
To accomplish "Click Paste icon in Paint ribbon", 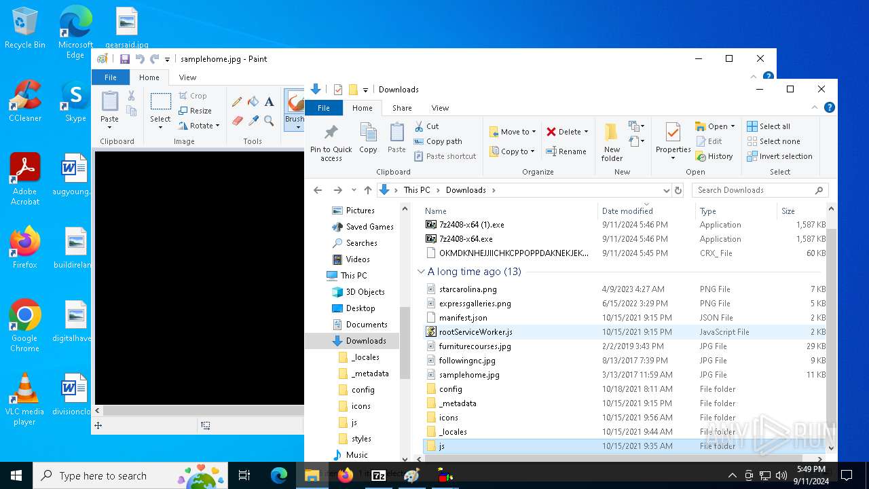I will coord(109,102).
